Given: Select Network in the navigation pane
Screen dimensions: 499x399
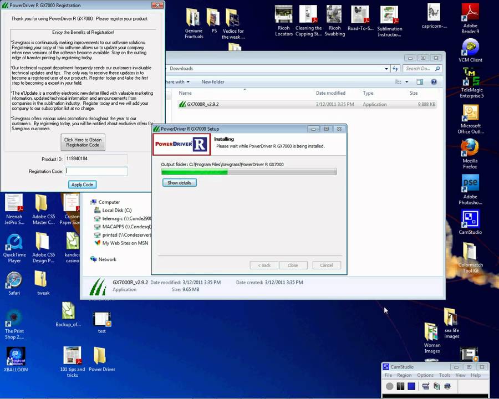Looking at the screenshot, I should pyautogui.click(x=104, y=259).
